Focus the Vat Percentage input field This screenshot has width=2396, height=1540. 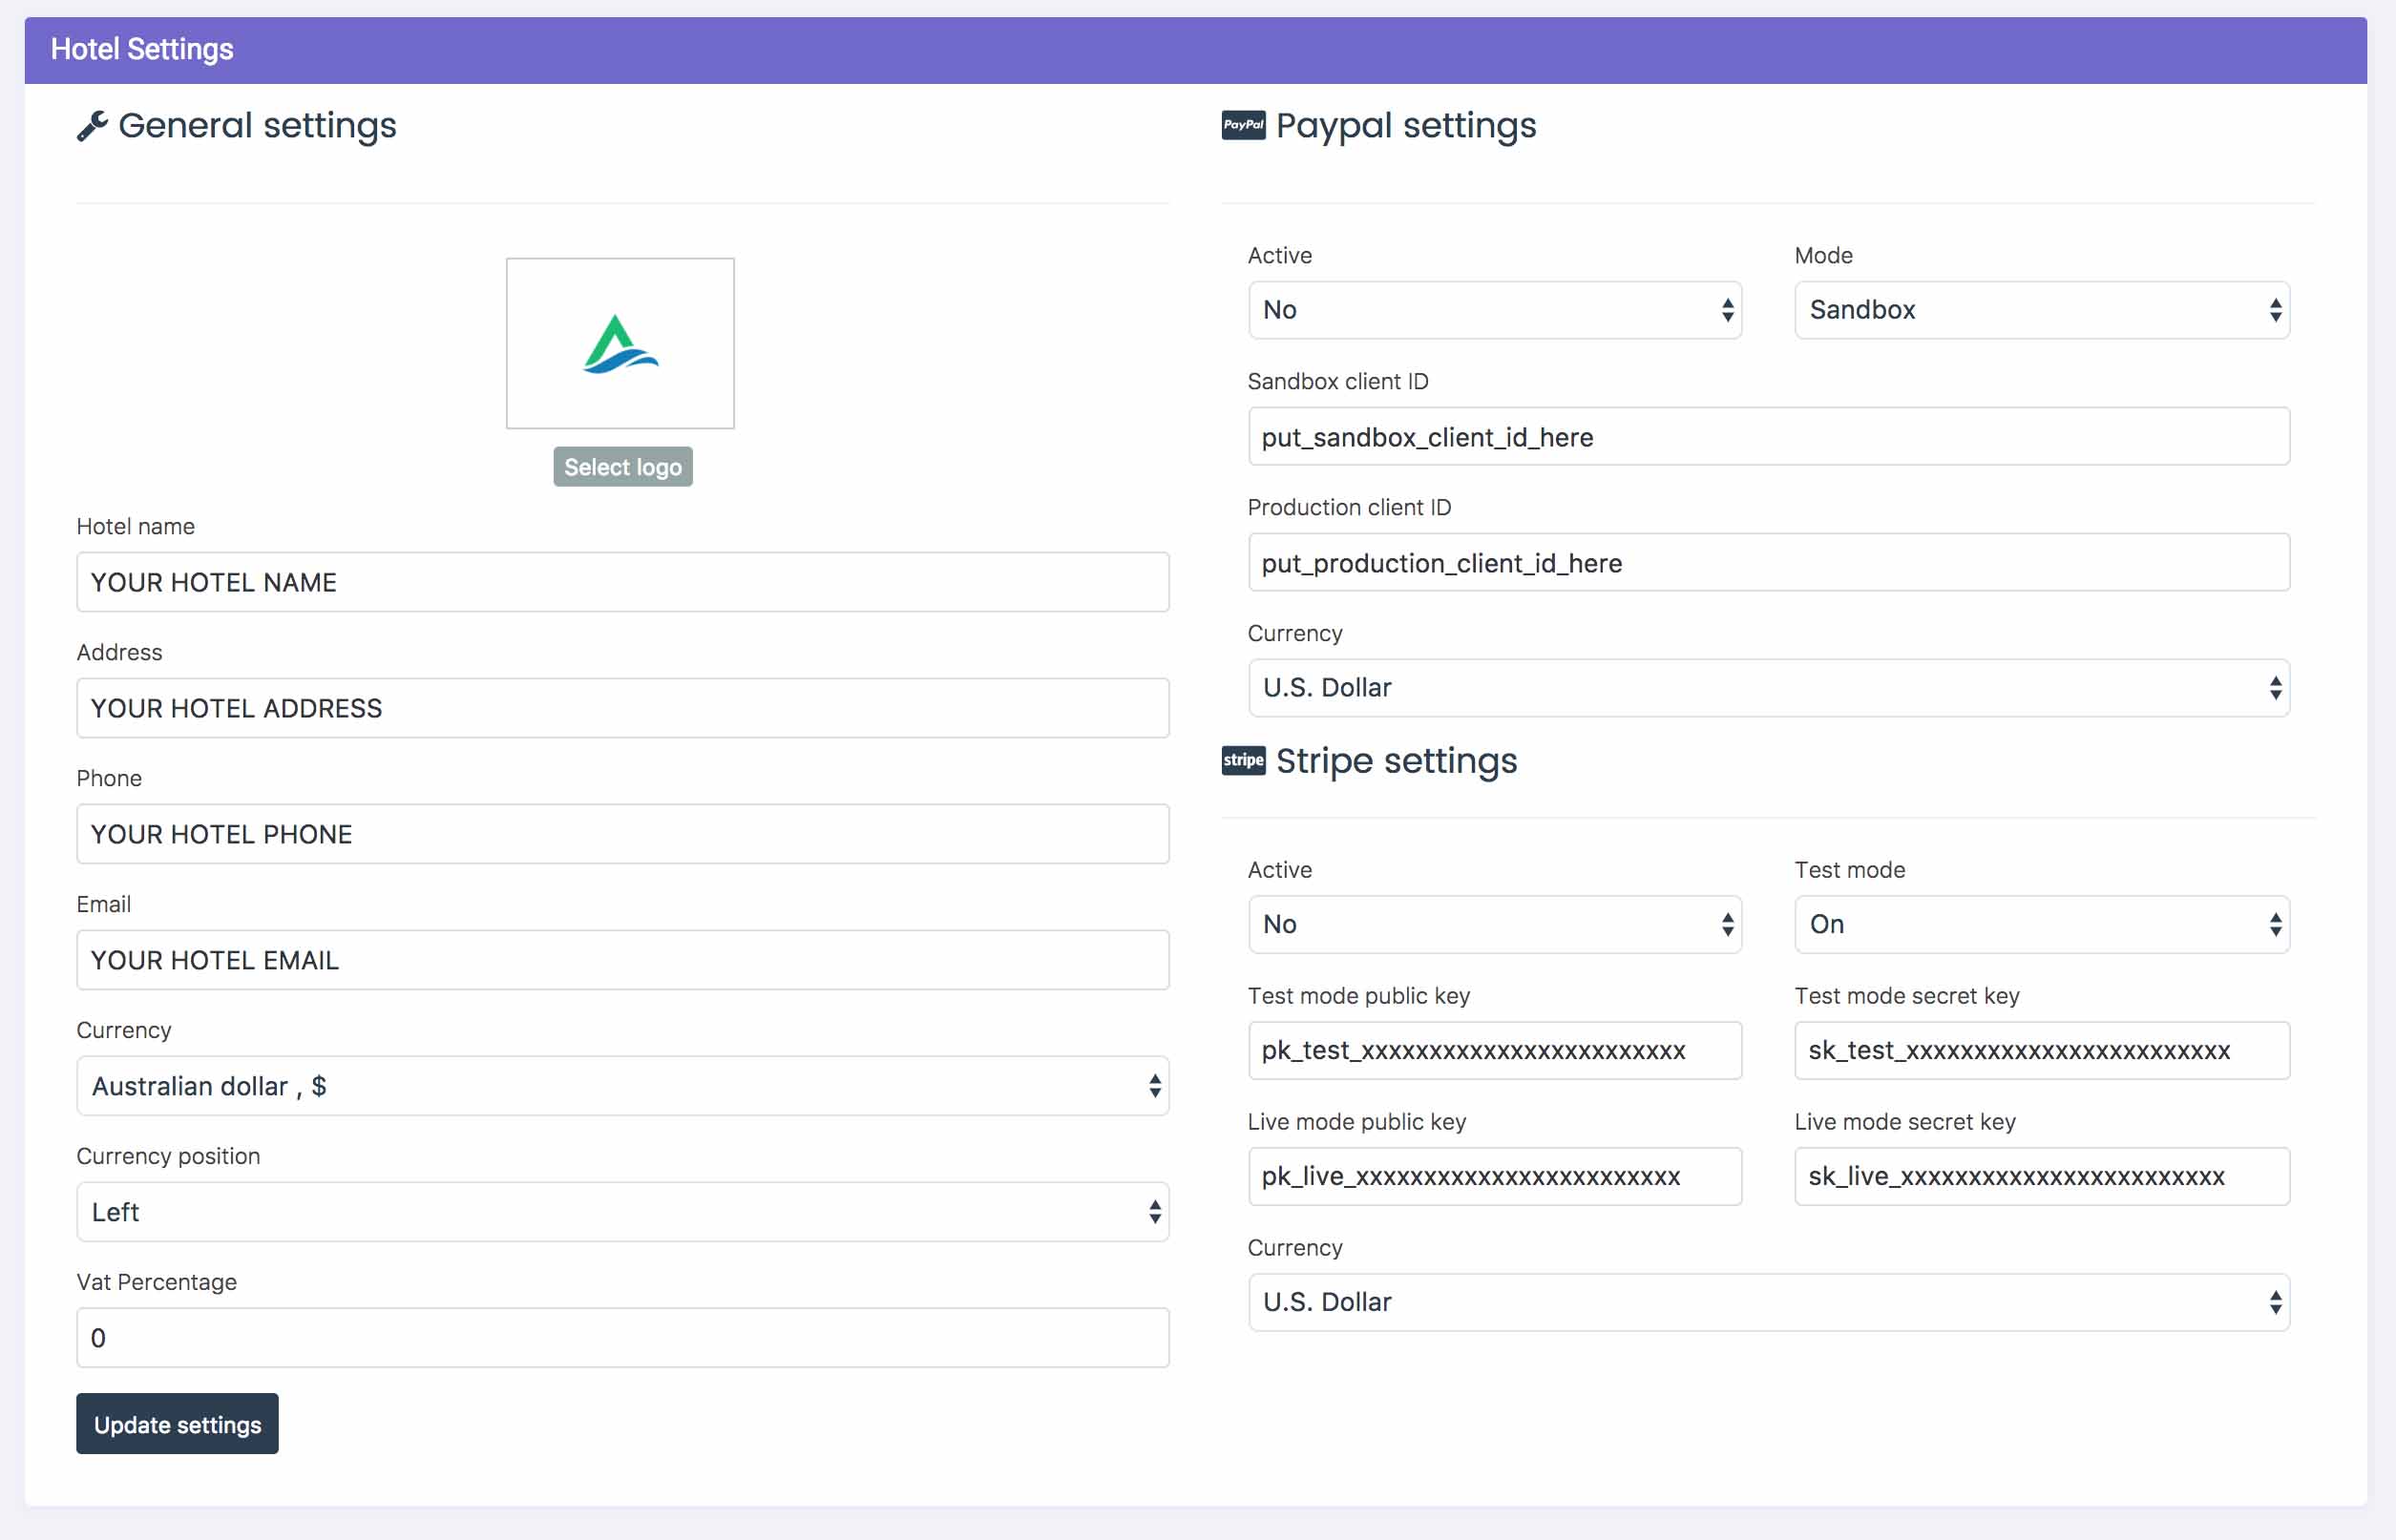click(x=622, y=1338)
